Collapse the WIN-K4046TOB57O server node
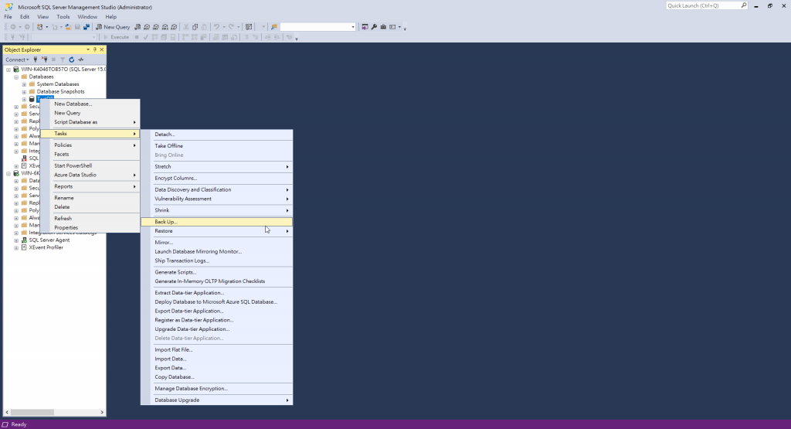 click(x=8, y=70)
